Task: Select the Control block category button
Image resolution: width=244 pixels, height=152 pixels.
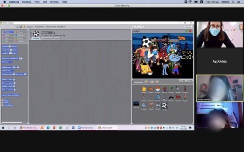Action: tap(21, 32)
